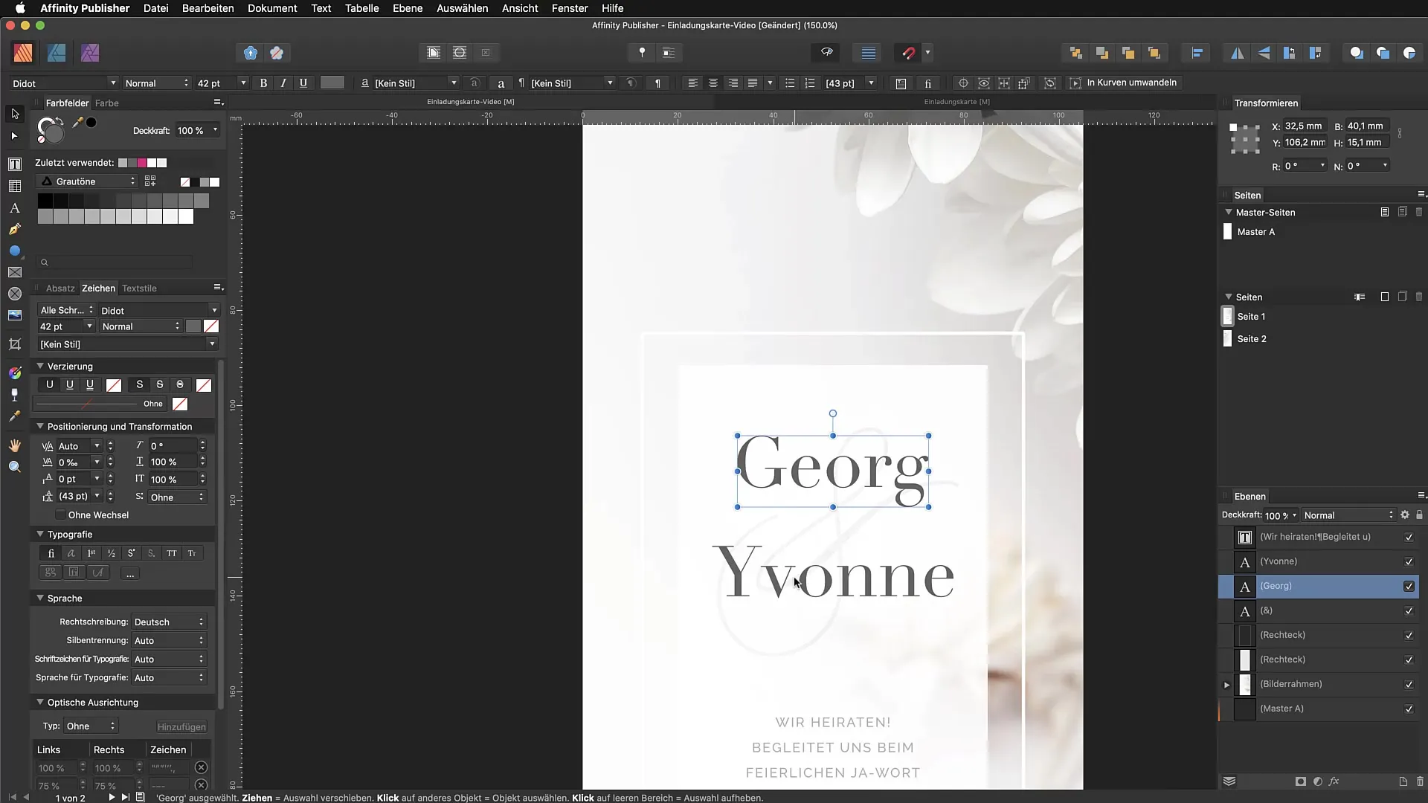Screen dimensions: 1428x803
Task: Select the Node tool
Action: pos(15,136)
